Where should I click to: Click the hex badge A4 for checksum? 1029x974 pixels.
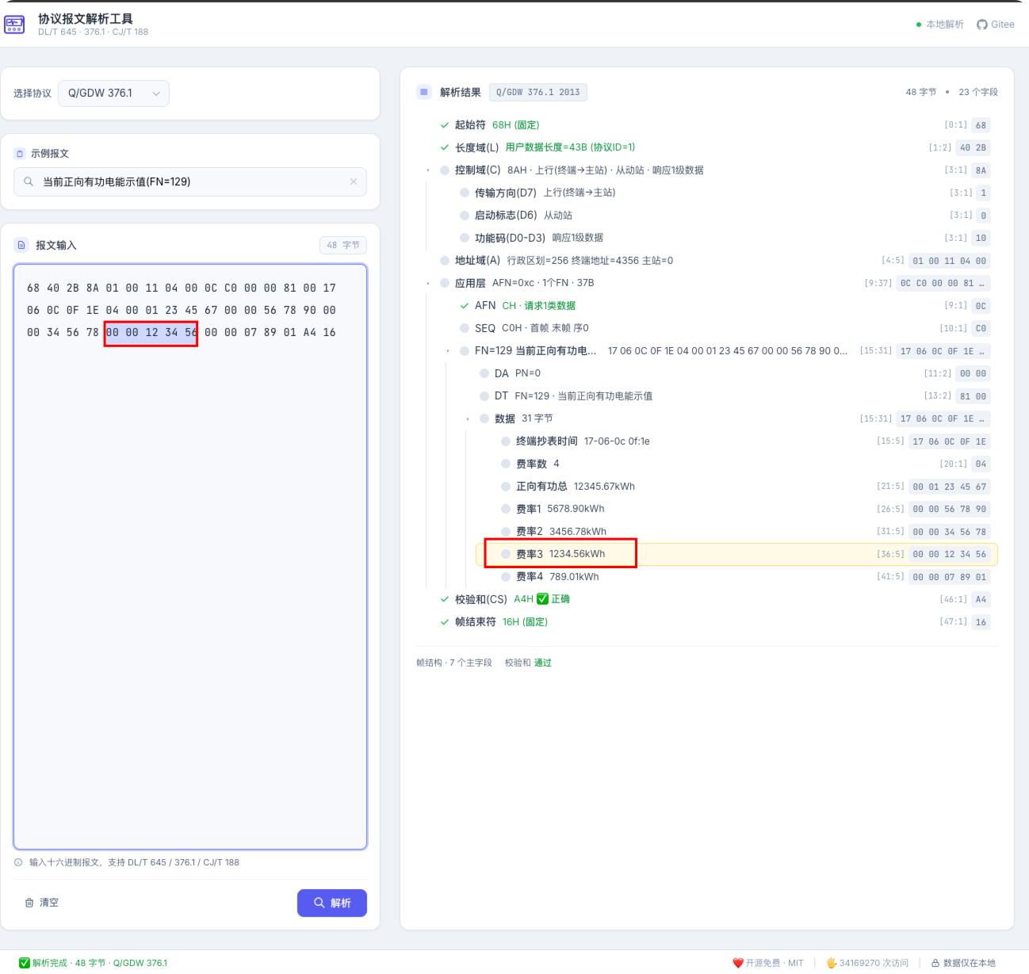pos(981,599)
